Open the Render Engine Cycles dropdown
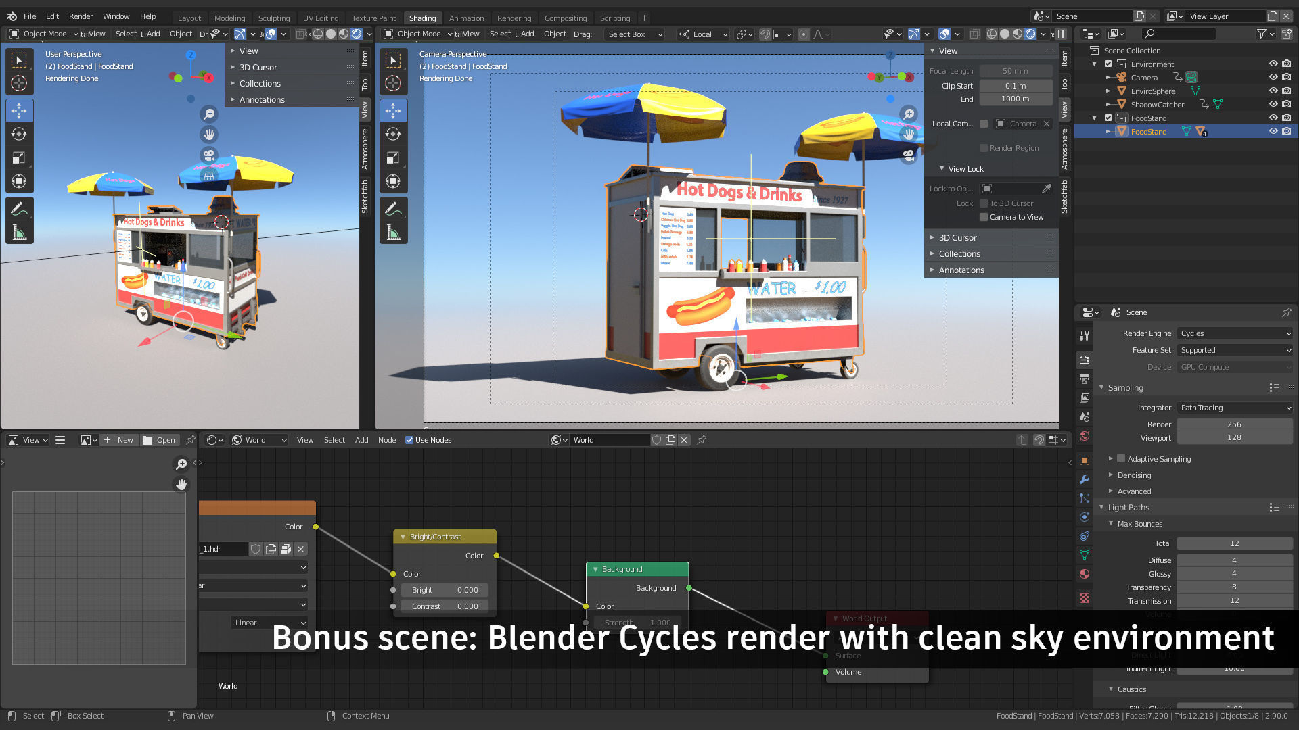 point(1235,333)
